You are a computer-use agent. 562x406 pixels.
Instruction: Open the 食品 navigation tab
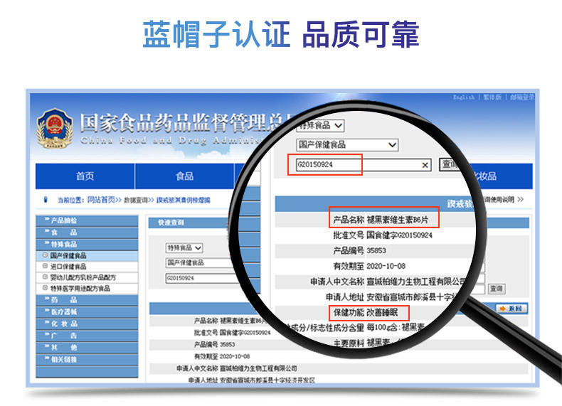point(184,176)
